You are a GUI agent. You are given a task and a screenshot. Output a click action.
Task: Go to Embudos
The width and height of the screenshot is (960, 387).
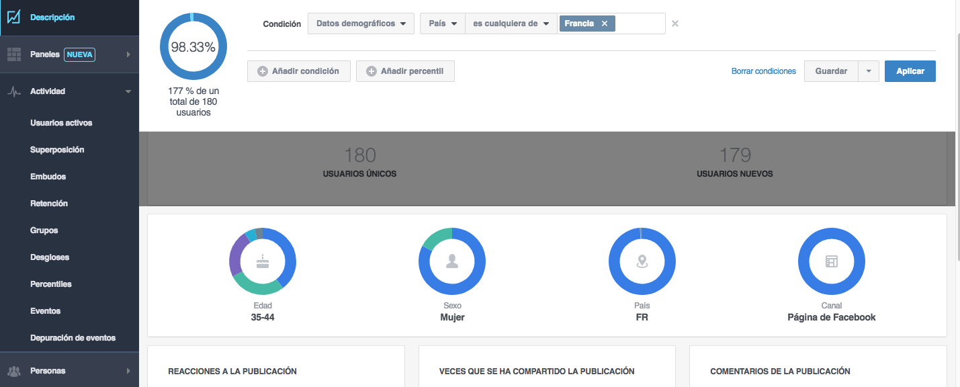tap(48, 177)
